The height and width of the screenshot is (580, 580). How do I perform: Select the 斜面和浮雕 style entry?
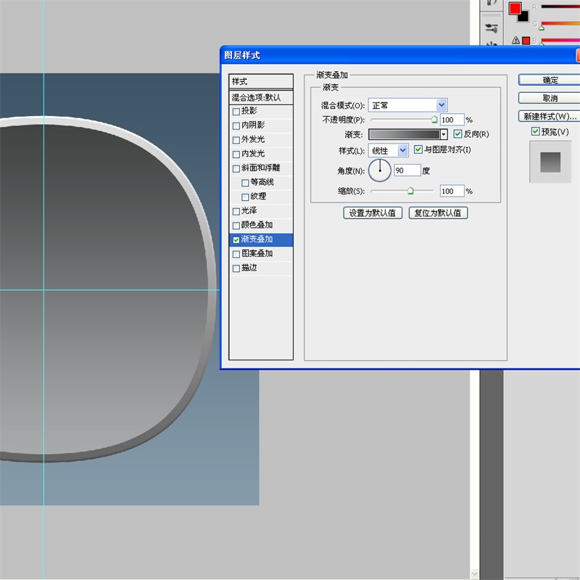[x=260, y=168]
